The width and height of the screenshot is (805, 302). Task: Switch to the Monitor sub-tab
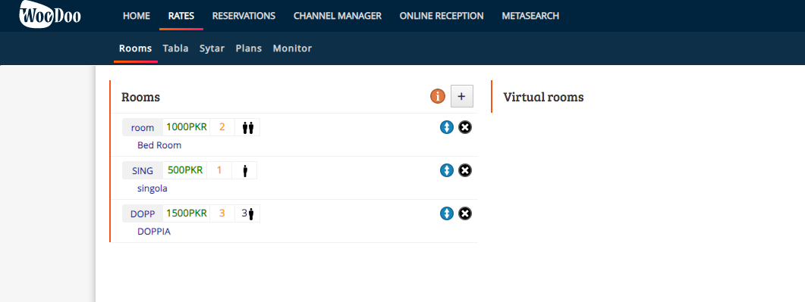pos(292,48)
